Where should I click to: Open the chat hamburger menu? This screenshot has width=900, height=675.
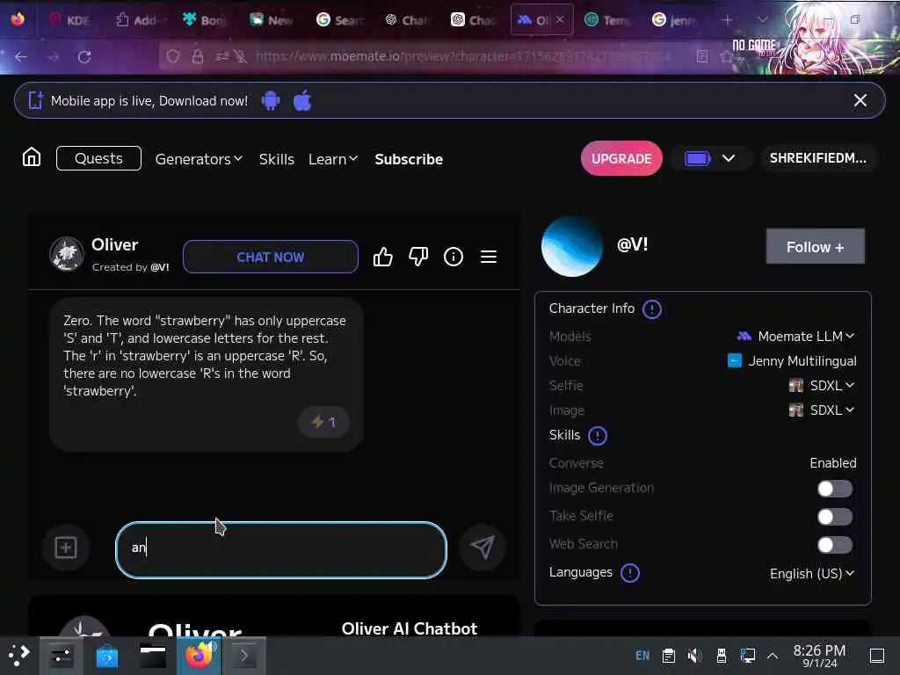pos(489,257)
